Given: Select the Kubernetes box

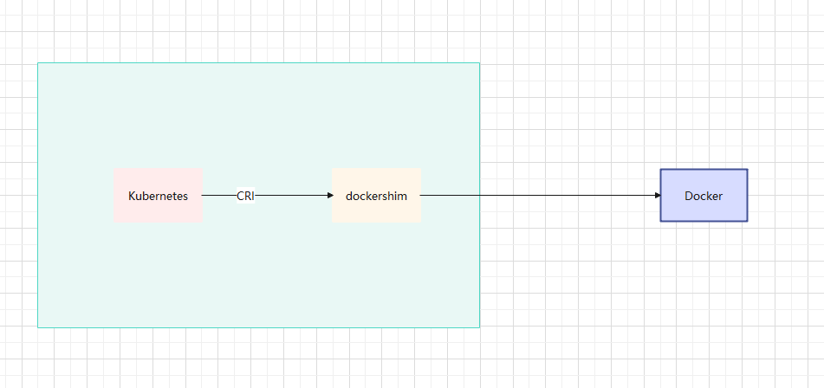Looking at the screenshot, I should click(159, 196).
